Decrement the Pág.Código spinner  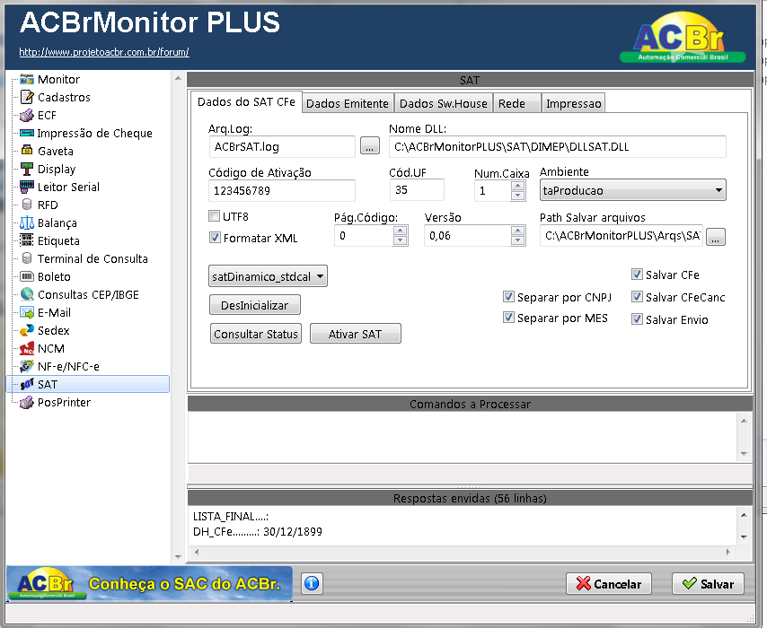click(401, 240)
